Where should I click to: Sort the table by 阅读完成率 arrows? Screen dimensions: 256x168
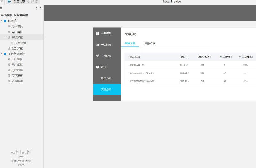[x=252, y=57]
